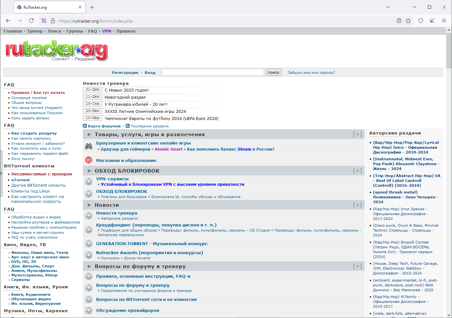Bookmark this page with the star icon

click(408, 21)
